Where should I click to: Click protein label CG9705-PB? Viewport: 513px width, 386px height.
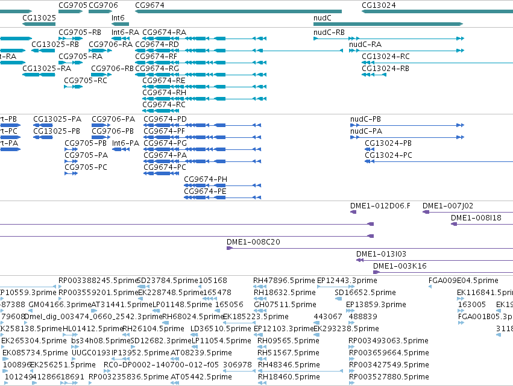point(86,143)
